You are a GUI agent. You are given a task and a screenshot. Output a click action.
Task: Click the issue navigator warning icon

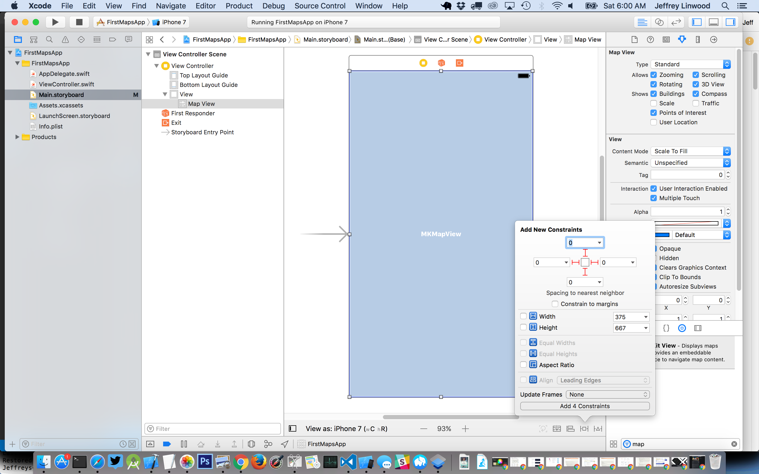coord(65,39)
